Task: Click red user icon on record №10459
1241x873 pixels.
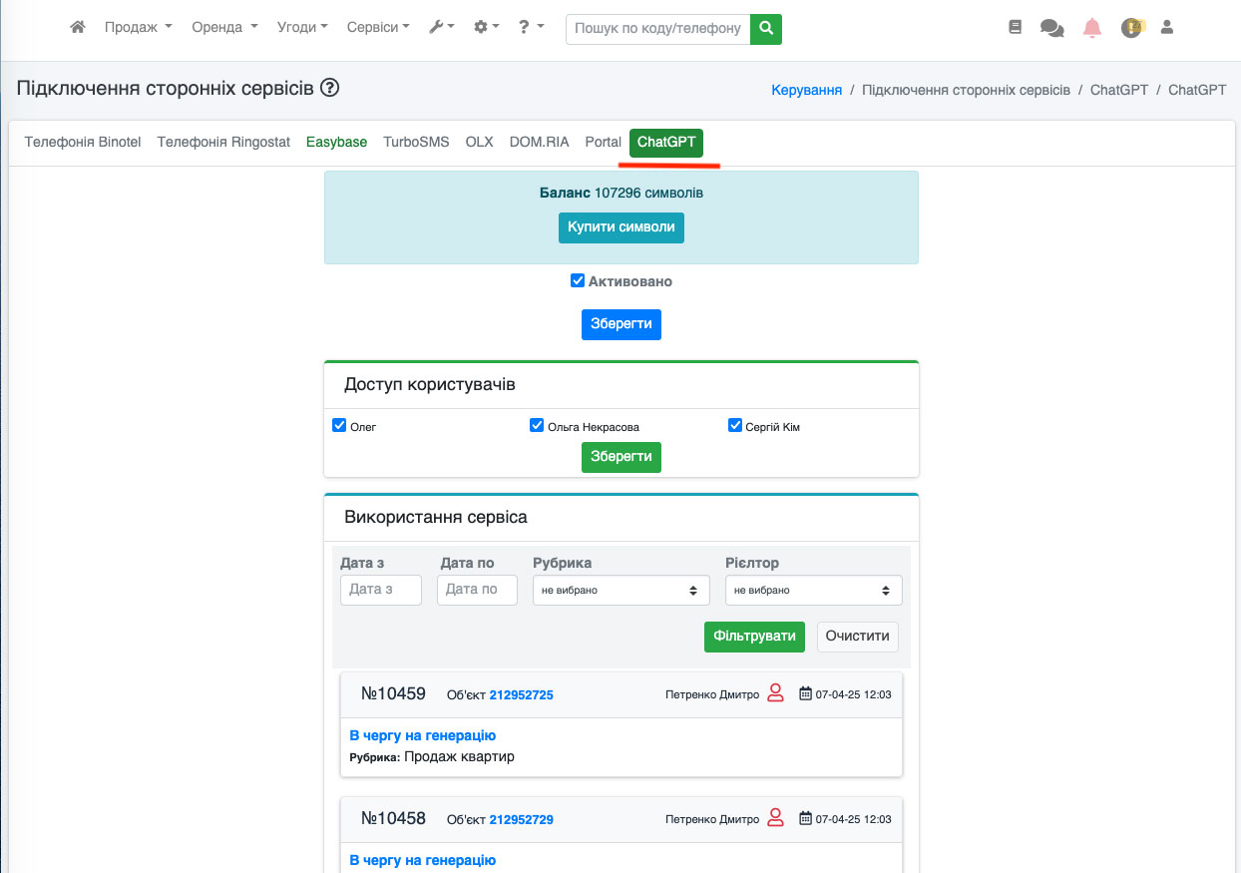Action: coord(775,694)
